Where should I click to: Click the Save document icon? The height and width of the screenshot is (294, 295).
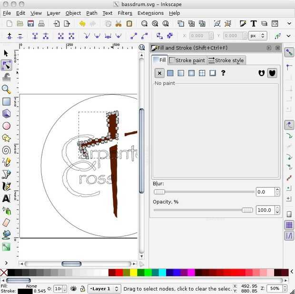point(31,23)
